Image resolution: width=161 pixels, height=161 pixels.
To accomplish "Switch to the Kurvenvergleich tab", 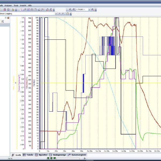I will (x=77, y=155).
